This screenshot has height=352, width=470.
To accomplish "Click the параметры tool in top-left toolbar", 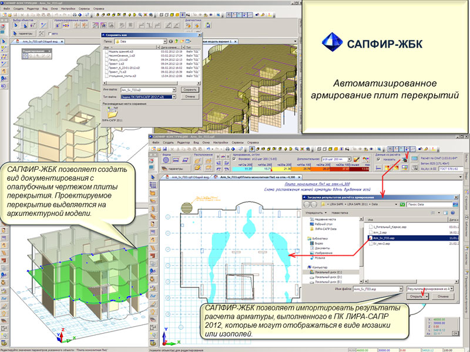I will click(23, 33).
